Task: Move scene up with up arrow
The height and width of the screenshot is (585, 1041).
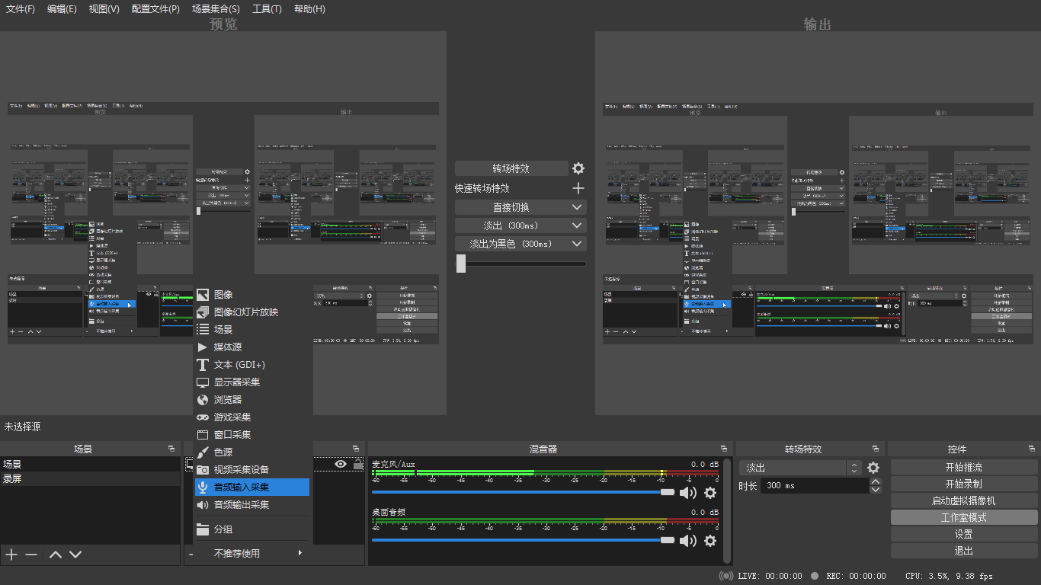Action: 55,555
